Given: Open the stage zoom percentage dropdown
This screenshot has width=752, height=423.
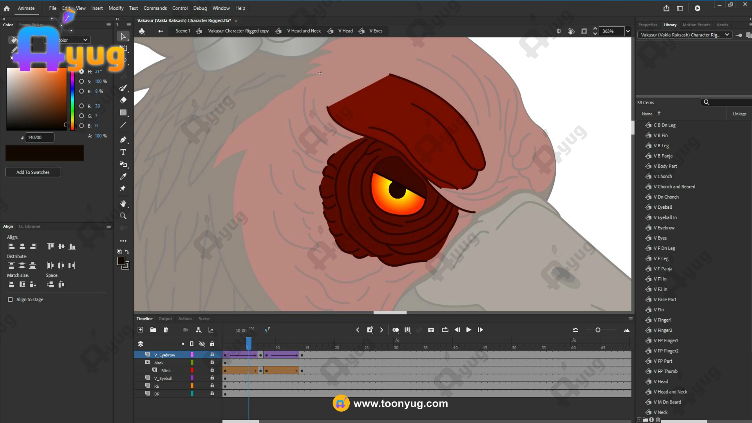Looking at the screenshot, I should tap(628, 31).
